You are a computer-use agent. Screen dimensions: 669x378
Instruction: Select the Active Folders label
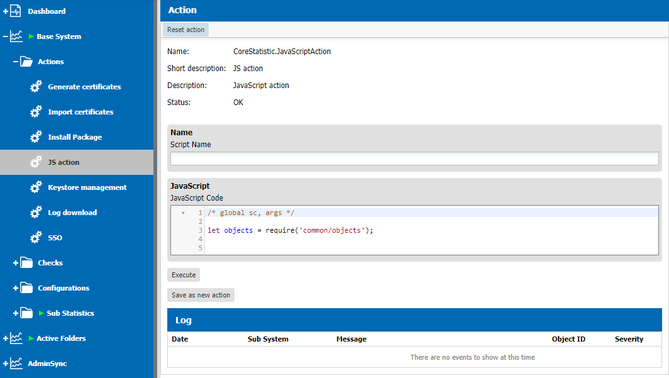point(61,338)
